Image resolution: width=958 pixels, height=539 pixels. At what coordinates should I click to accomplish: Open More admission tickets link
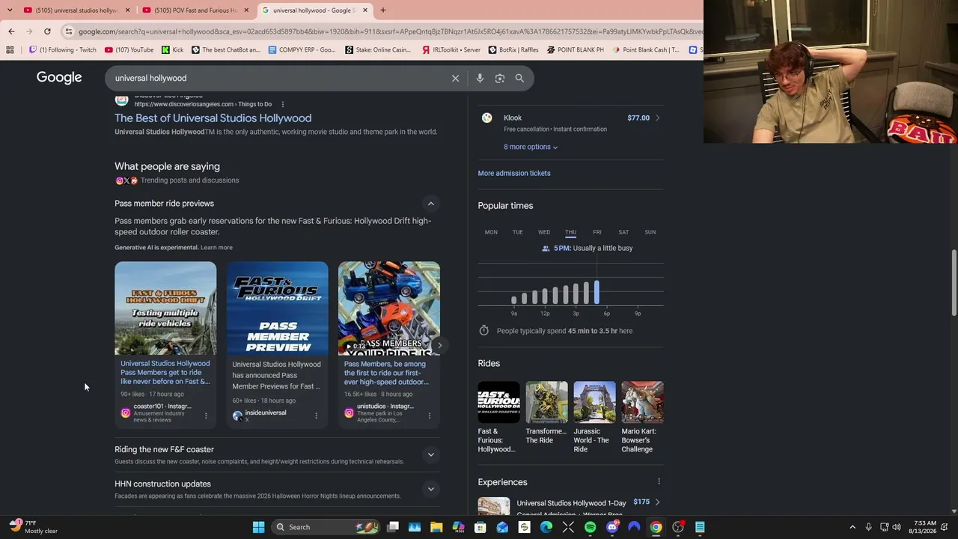pos(514,173)
